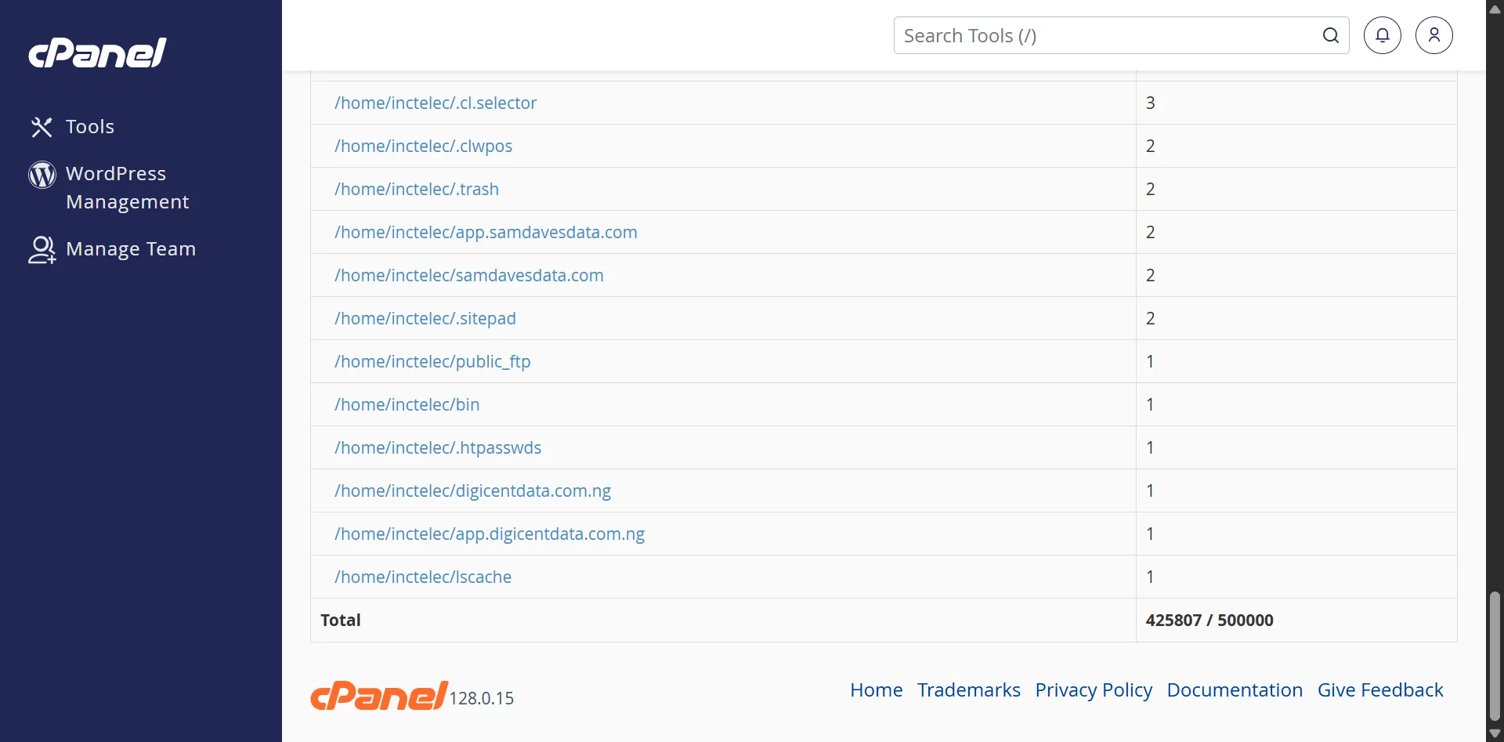Click the Tools wrench icon in sidebar

coord(42,127)
